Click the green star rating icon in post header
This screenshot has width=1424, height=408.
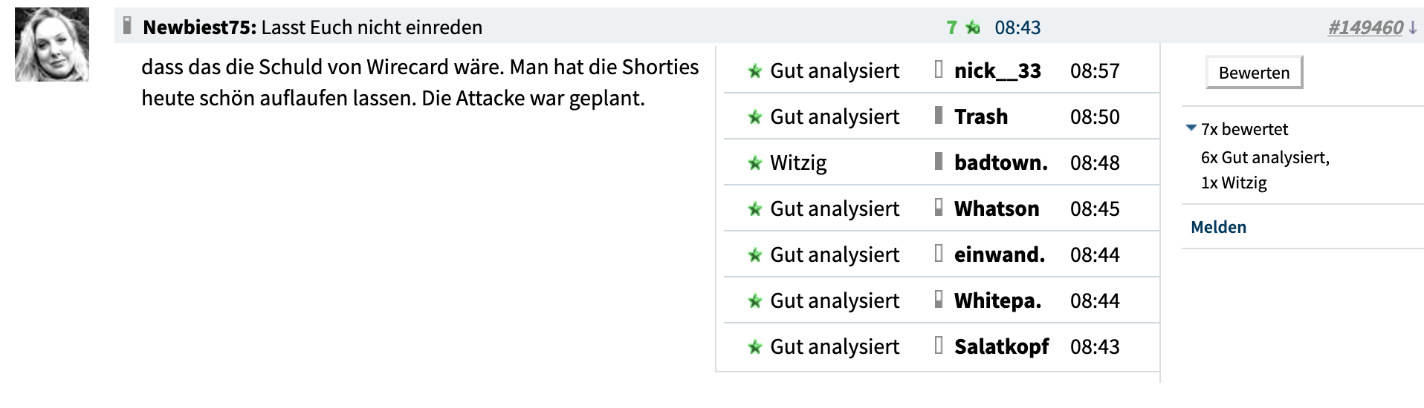pyautogui.click(x=973, y=28)
